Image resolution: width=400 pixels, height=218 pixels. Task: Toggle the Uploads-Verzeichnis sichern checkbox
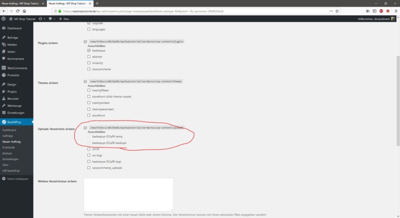point(85,128)
